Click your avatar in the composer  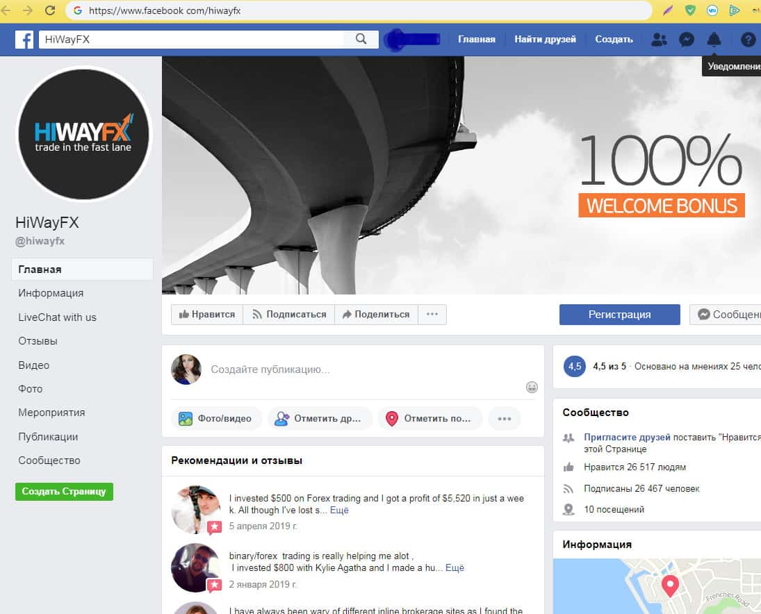[x=186, y=370]
